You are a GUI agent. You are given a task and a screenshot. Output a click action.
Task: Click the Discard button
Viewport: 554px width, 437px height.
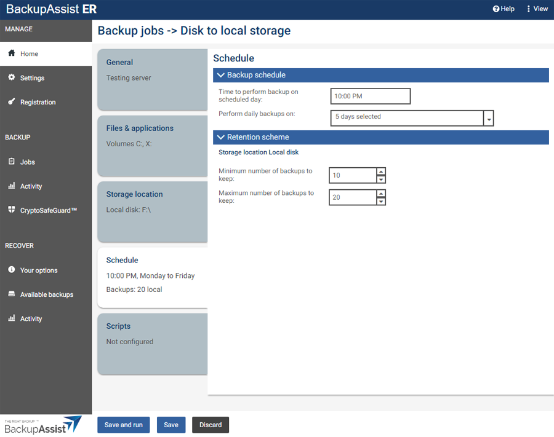coord(211,425)
